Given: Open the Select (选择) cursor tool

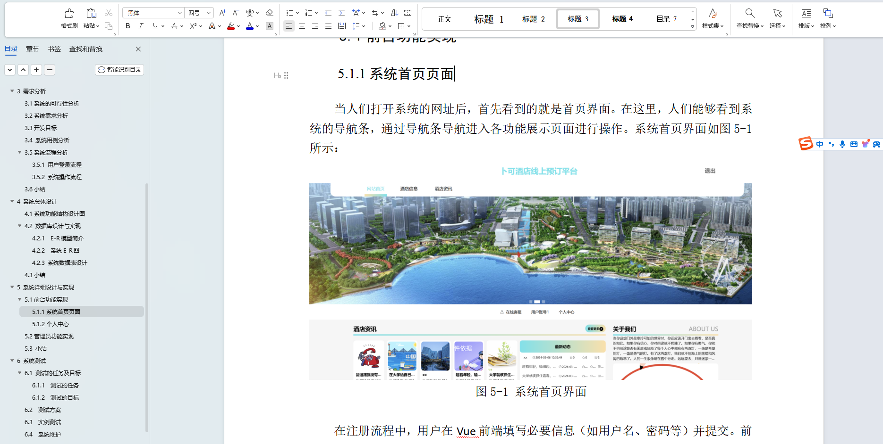Looking at the screenshot, I should (777, 18).
